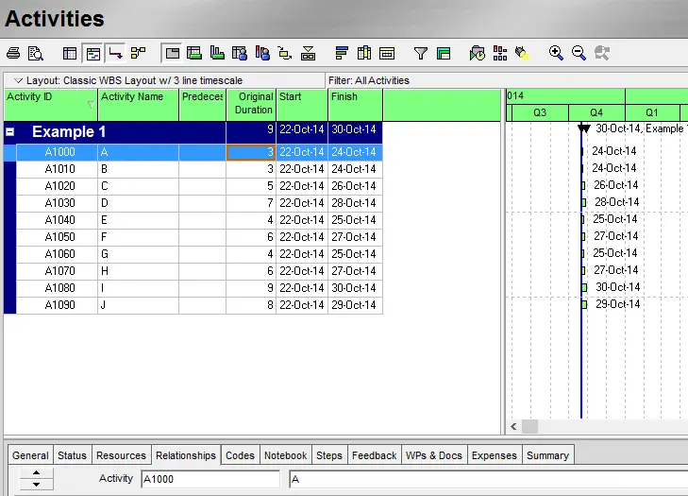The height and width of the screenshot is (496, 688).
Task: Click the green Gantt bar for 30-Oct-14 activity I
Action: (584, 288)
